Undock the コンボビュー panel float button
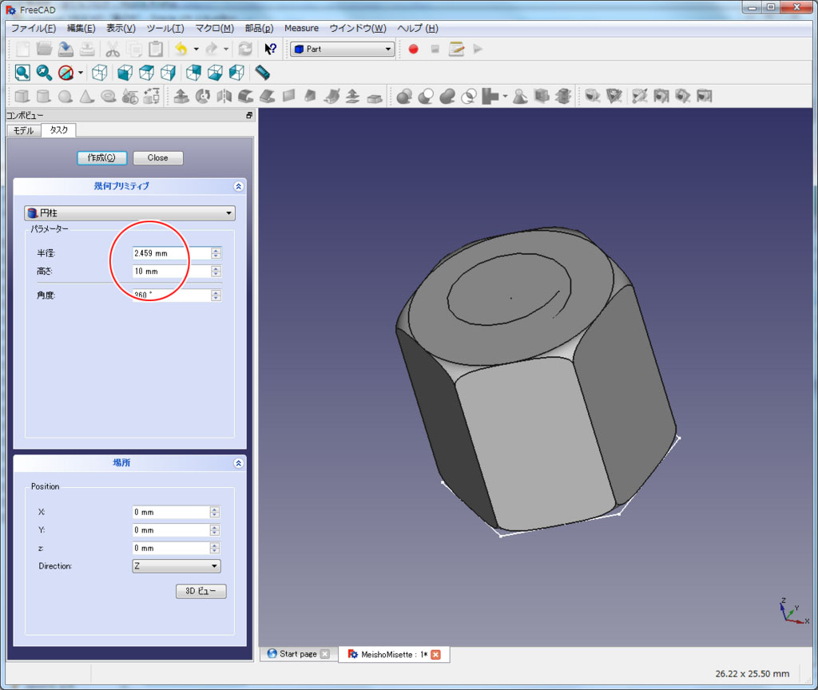This screenshot has width=818, height=690. coord(249,115)
